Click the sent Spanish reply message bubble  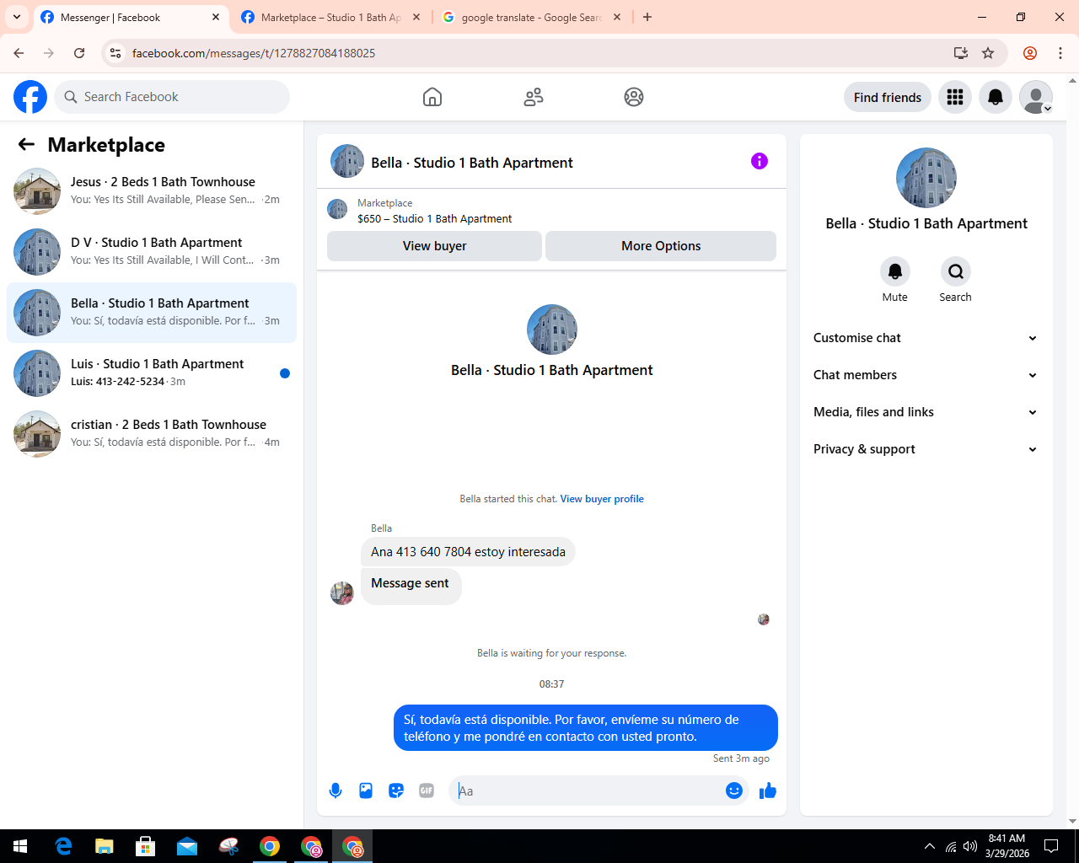pos(586,727)
